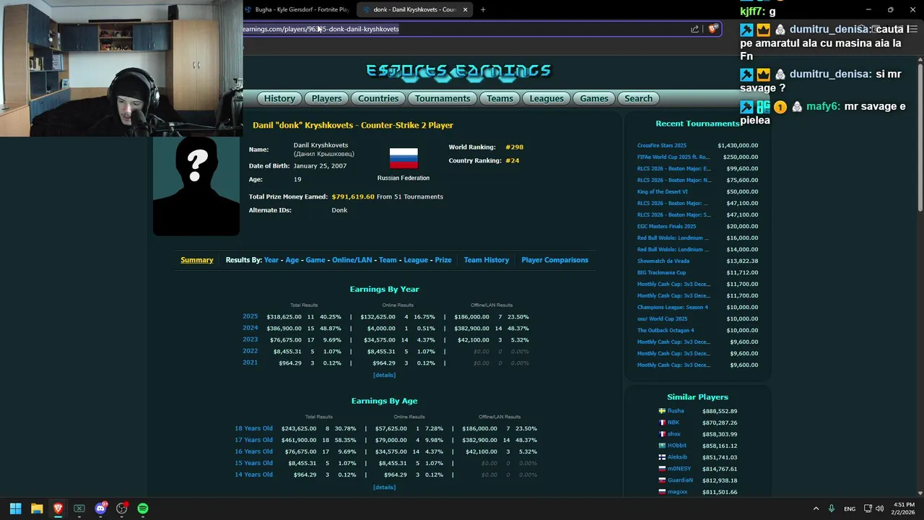Viewport: 924px width, 520px height.
Task: Open osu! World Cup 2025 tournament
Action: point(662,318)
